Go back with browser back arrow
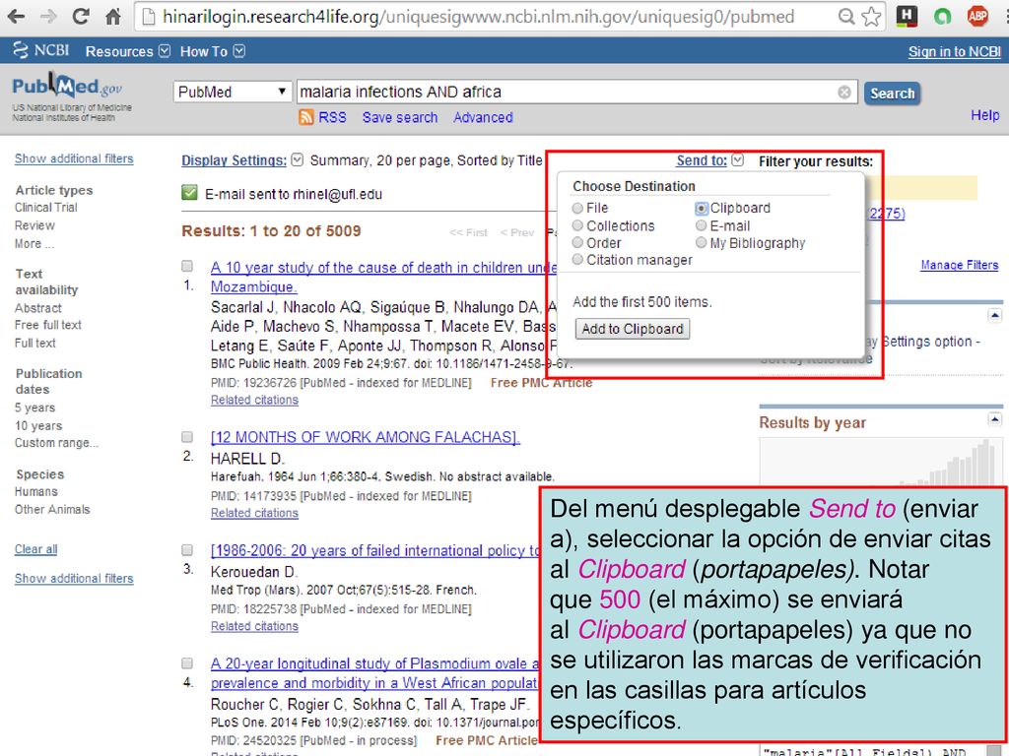This screenshot has height=756, width=1009. coord(16,16)
